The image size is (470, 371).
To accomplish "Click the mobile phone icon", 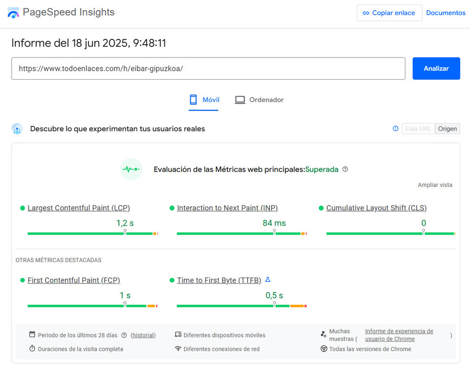I will 193,100.
